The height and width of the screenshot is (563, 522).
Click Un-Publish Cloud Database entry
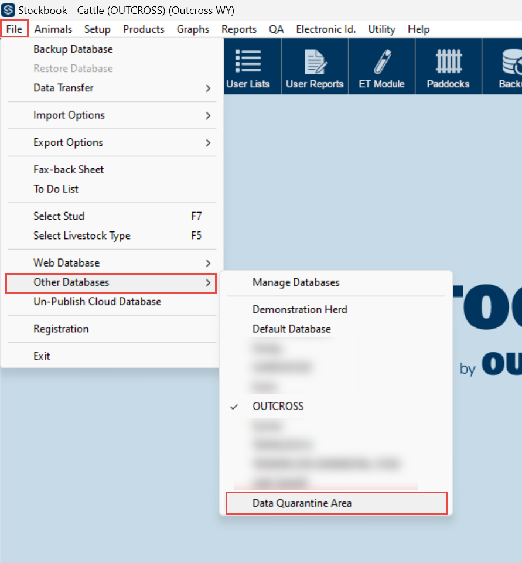[x=97, y=302]
